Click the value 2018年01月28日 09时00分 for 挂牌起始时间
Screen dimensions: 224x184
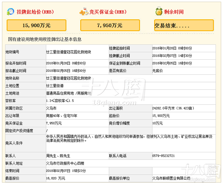point(172,48)
